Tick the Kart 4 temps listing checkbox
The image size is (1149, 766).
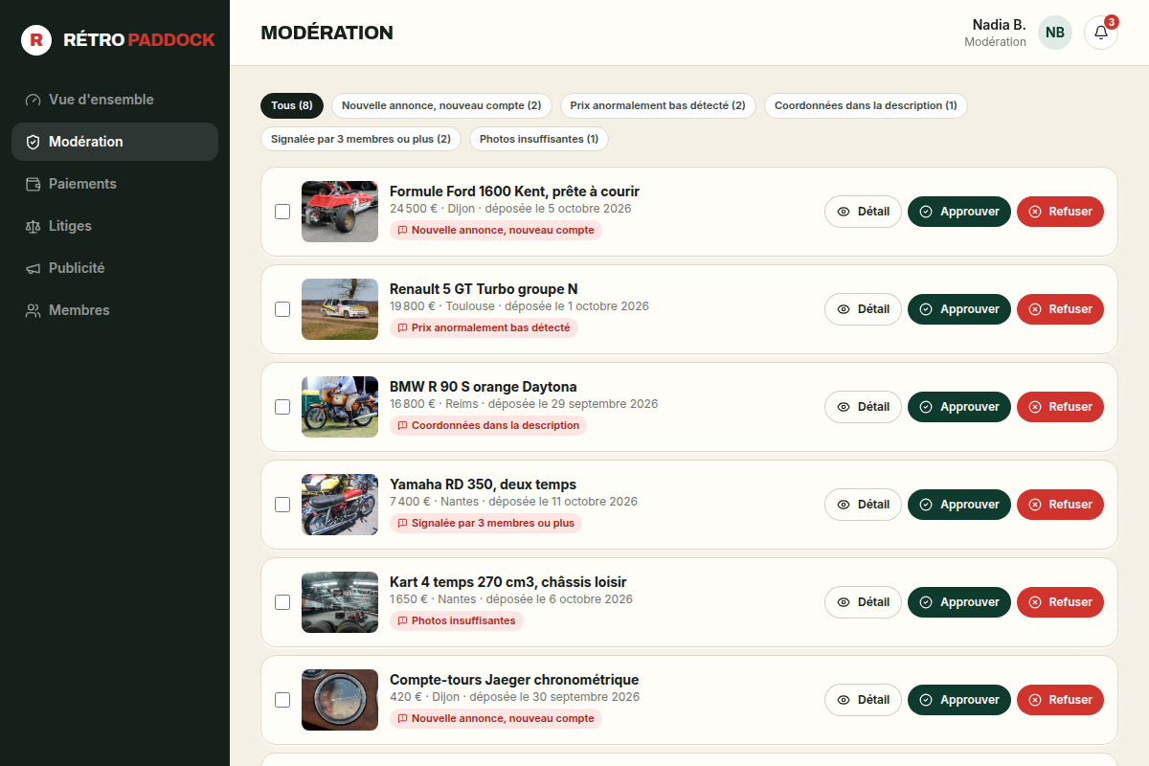[x=282, y=602]
